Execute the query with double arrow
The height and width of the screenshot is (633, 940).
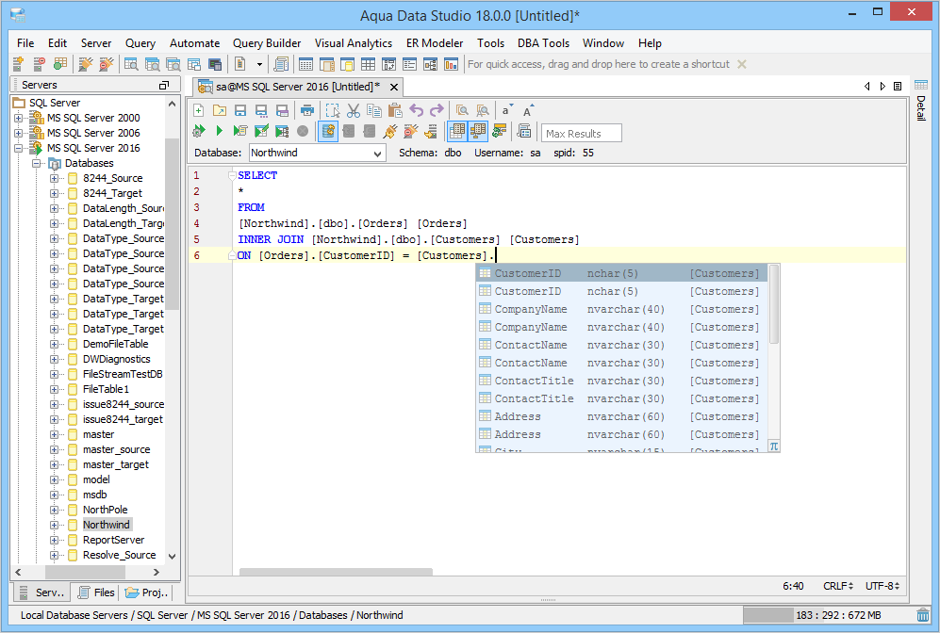198,131
